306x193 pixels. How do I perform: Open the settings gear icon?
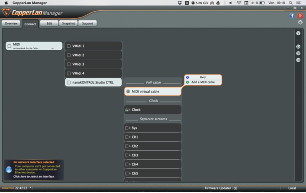[x=300, y=22]
